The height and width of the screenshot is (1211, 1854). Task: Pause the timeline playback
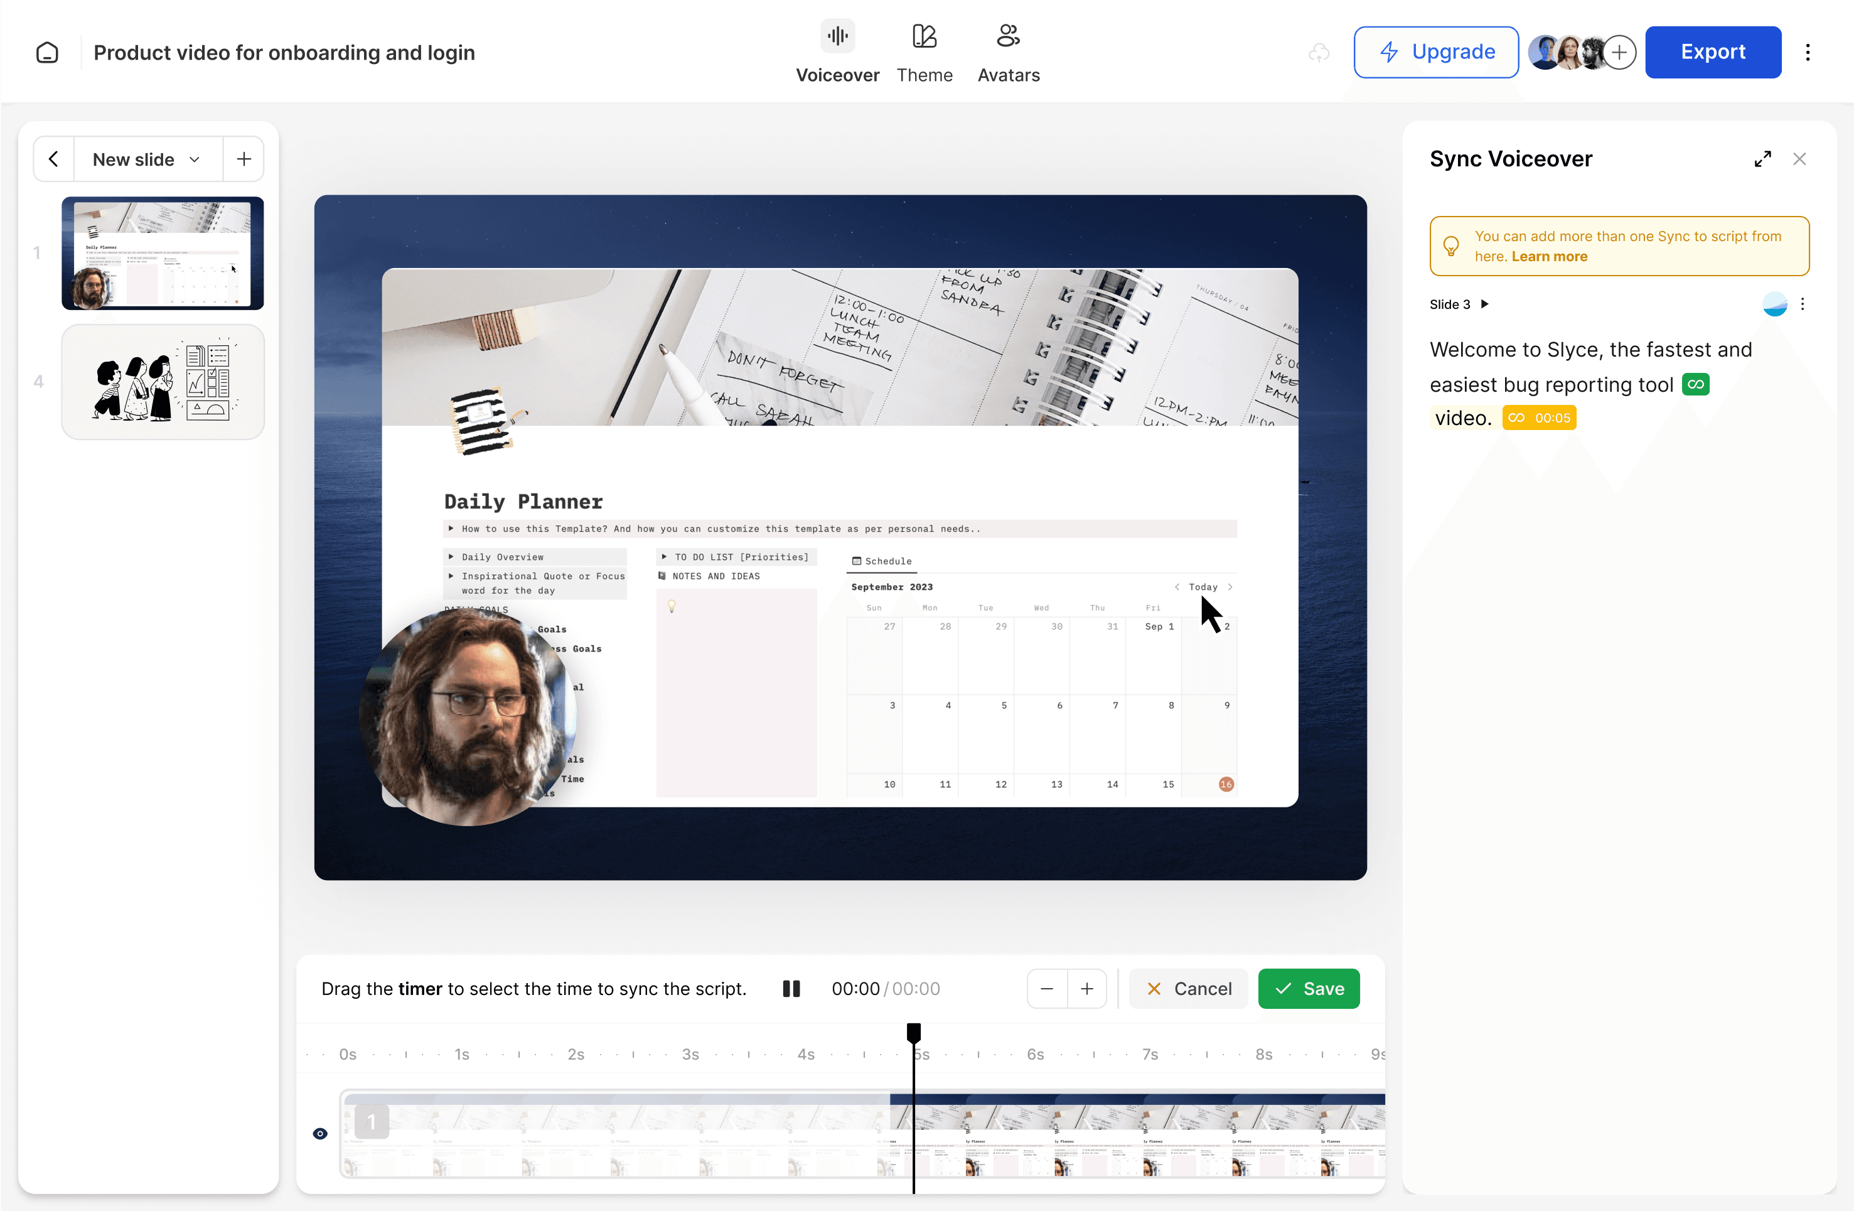click(791, 988)
